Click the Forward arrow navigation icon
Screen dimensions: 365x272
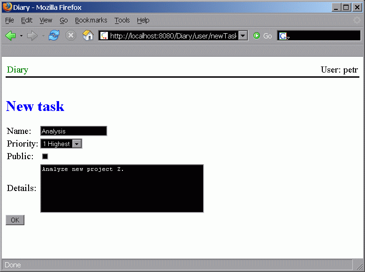tap(32, 36)
